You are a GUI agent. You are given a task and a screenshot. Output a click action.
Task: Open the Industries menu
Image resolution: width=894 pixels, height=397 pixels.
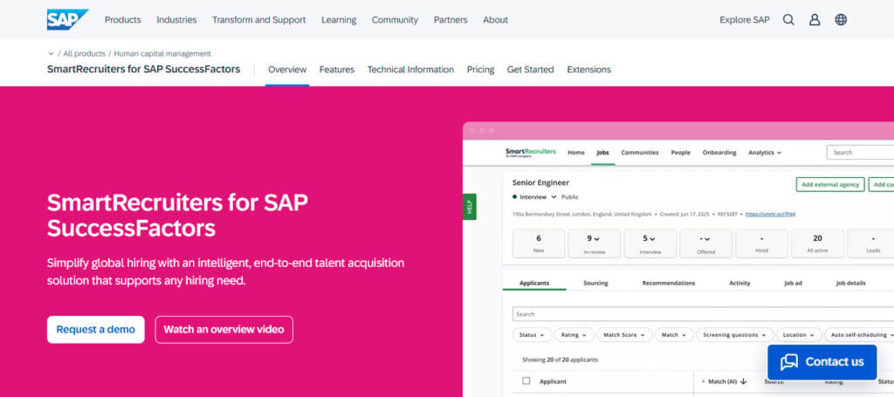tap(176, 20)
